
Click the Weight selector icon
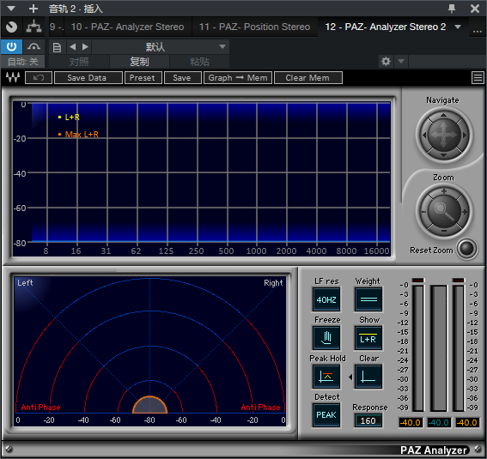coord(368,299)
